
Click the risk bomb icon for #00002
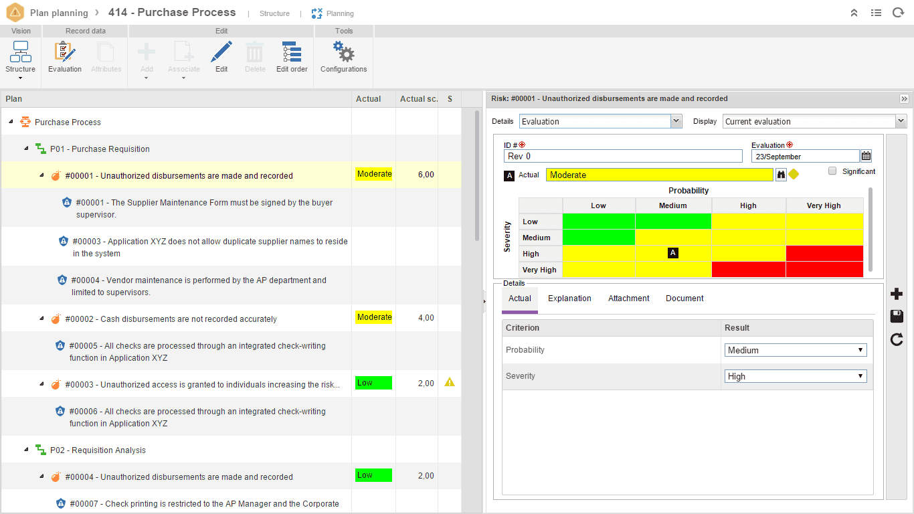coord(56,319)
